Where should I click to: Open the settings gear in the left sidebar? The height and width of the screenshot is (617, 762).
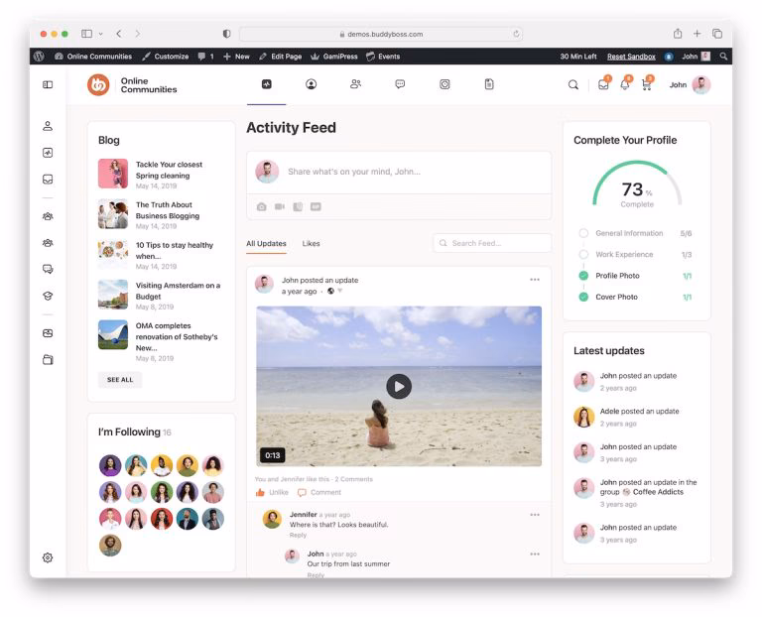48,558
